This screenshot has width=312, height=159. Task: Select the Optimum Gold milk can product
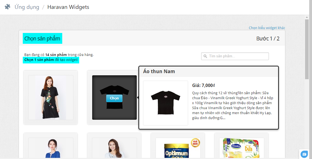[178, 148]
